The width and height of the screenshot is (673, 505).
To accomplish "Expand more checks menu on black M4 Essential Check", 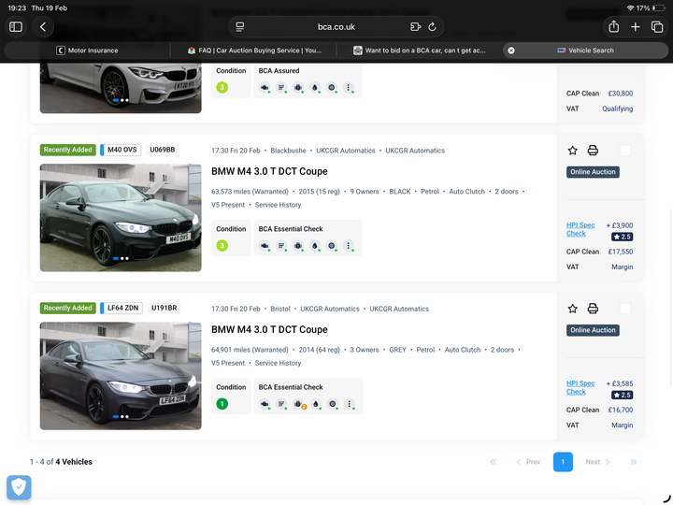I will (x=349, y=246).
